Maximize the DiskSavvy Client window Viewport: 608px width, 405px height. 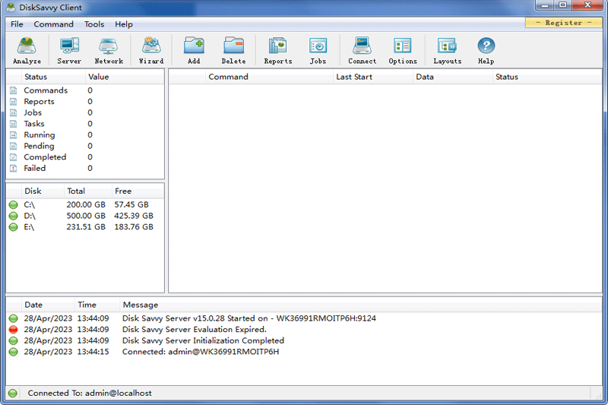[562, 5]
